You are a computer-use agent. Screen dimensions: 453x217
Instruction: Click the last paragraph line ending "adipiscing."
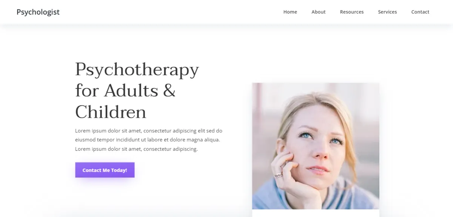(136, 149)
